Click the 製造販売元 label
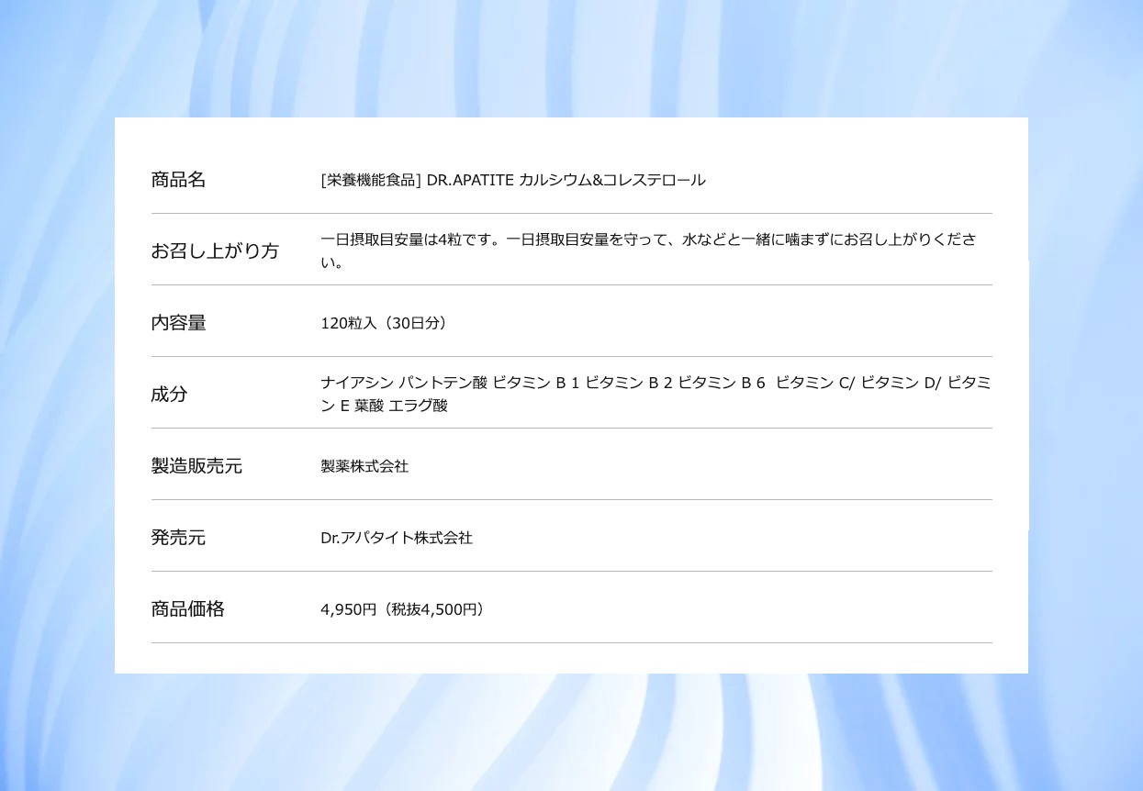1143x791 pixels. click(x=196, y=466)
